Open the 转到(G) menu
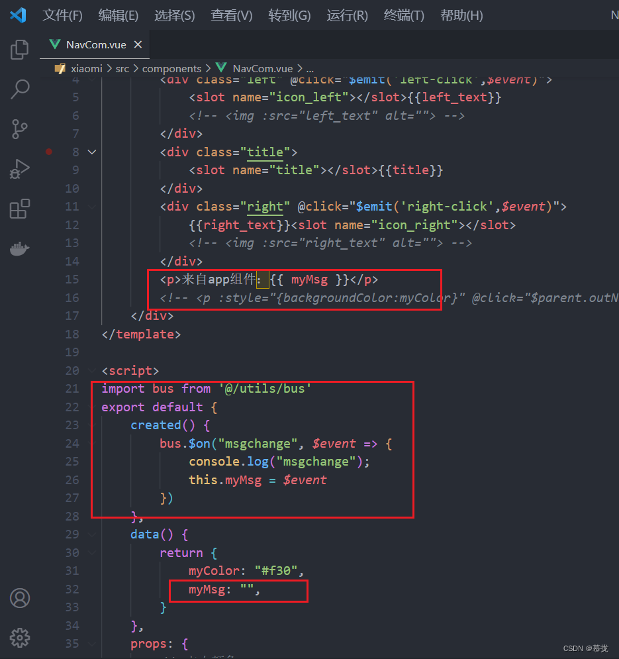The image size is (619, 659). click(x=289, y=15)
